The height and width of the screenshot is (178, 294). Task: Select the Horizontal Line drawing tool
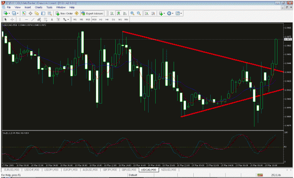26,19
